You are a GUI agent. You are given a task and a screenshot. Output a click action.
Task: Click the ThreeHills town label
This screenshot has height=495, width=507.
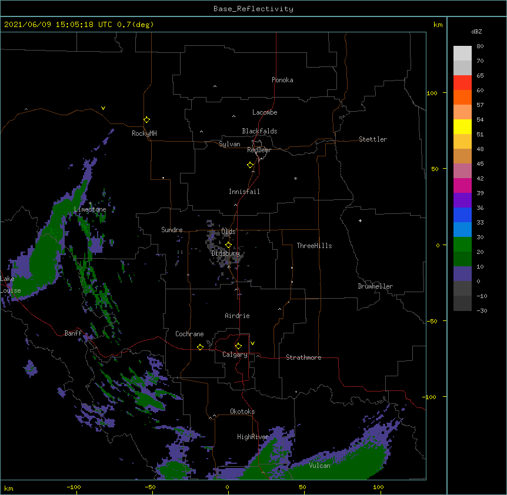click(x=314, y=246)
